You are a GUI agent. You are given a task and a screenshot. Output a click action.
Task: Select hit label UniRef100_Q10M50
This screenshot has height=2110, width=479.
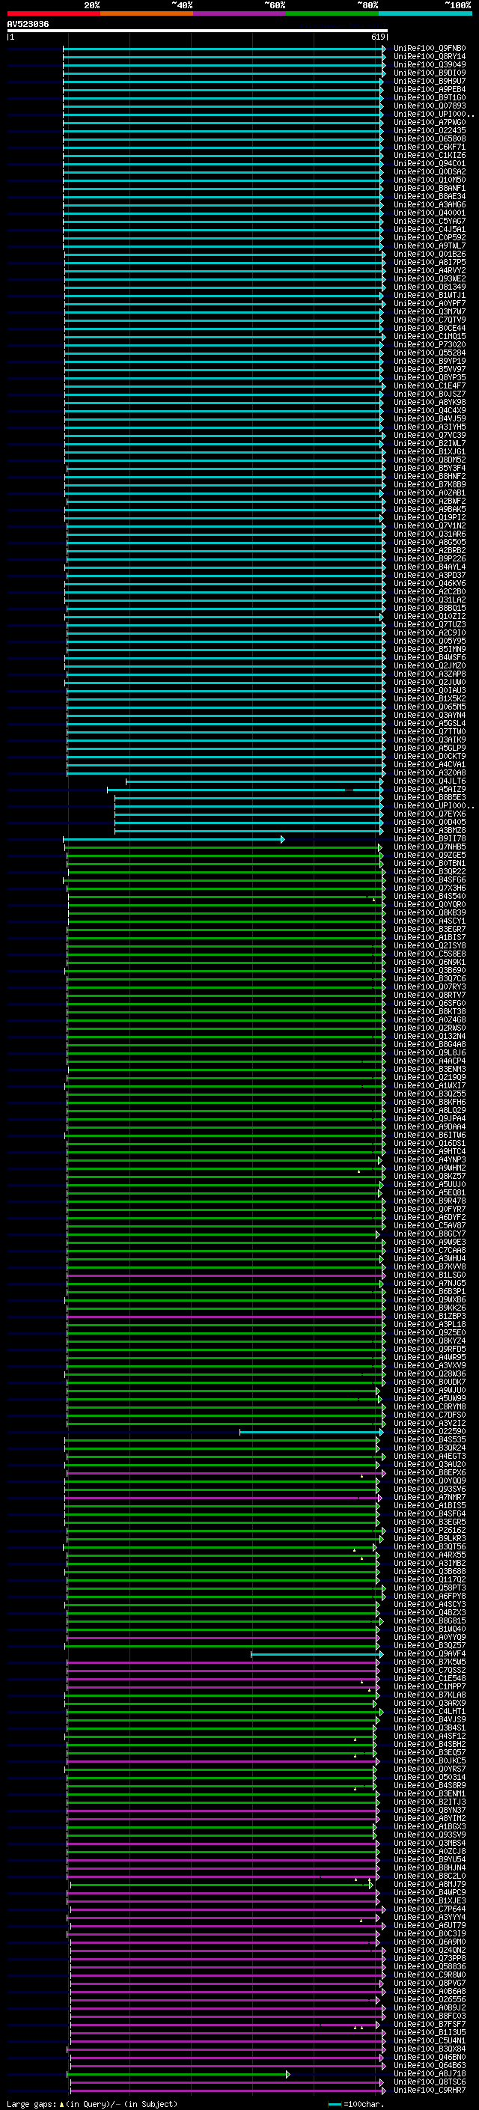[430, 180]
